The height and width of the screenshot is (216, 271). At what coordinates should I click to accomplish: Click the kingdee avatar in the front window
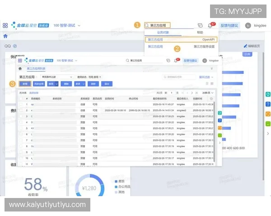(205, 61)
